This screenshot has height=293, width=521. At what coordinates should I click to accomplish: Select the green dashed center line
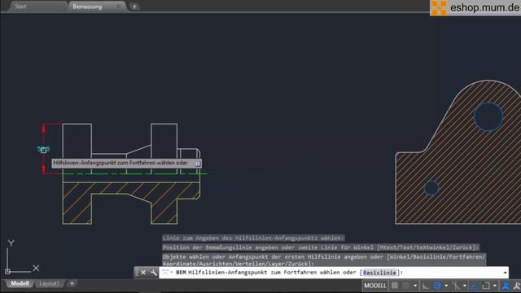click(134, 173)
